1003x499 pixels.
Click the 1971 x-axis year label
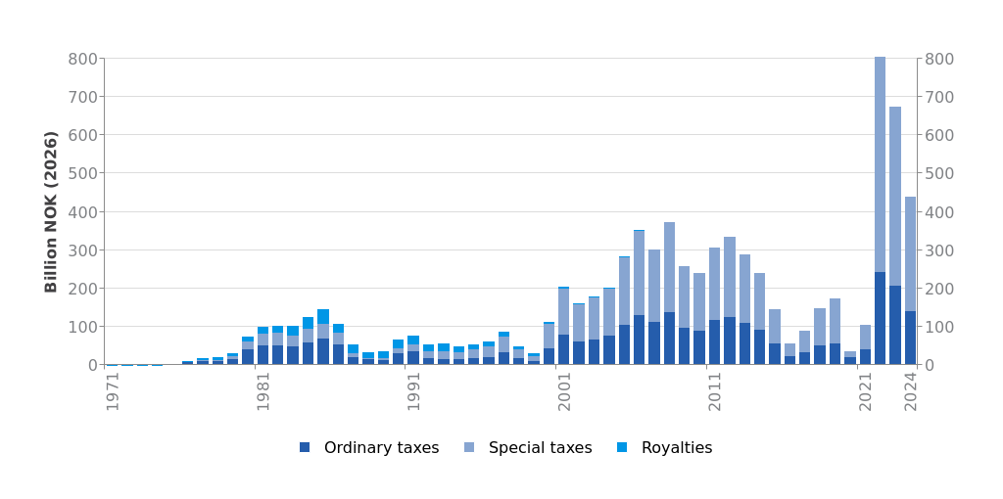click(x=113, y=390)
